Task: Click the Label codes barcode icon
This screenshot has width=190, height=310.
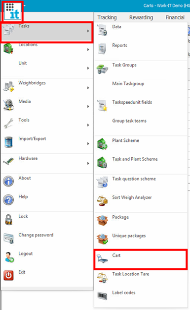Action: (x=102, y=296)
